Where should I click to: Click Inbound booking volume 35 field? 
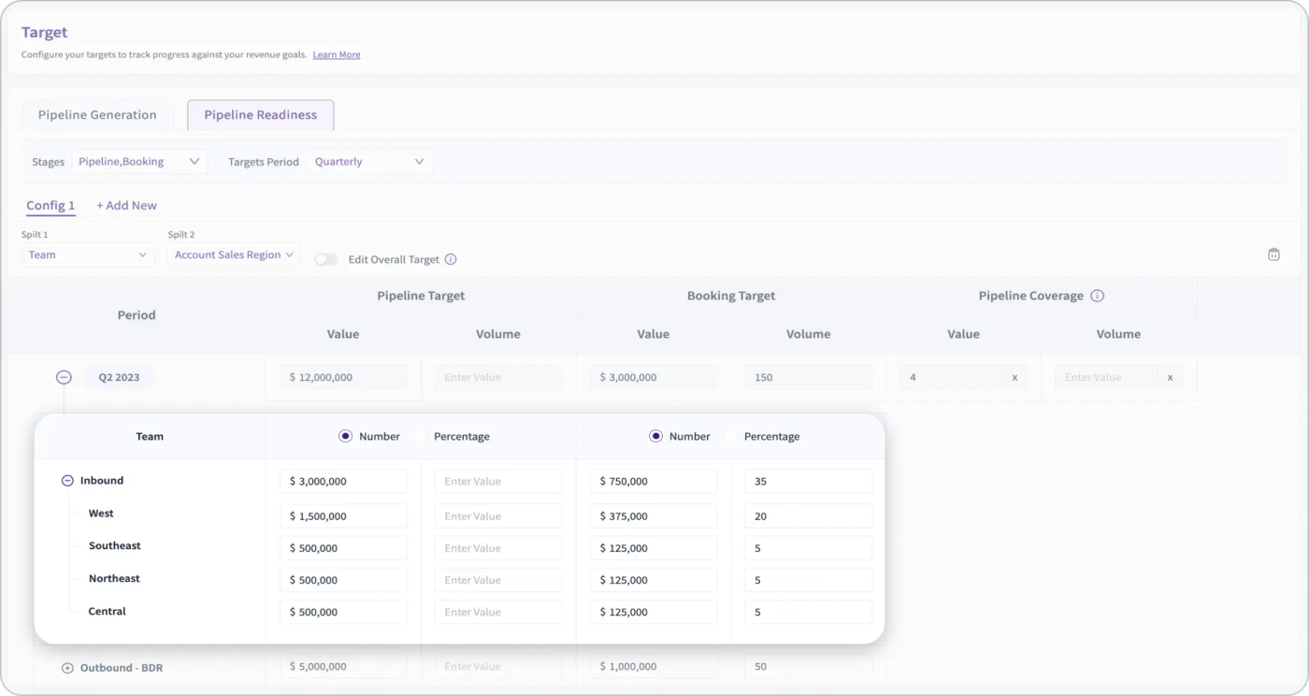point(809,481)
